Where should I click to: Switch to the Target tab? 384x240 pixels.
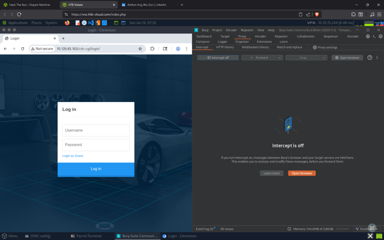pyautogui.click(x=225, y=36)
